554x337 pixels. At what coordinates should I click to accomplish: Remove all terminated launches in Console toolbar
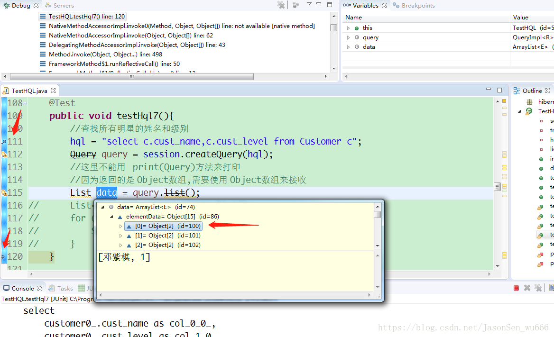click(x=538, y=288)
